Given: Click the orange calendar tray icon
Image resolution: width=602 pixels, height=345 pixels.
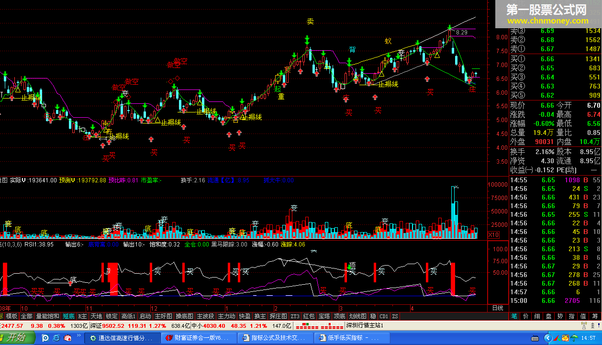Looking at the screenshot, I should click(x=566, y=338).
